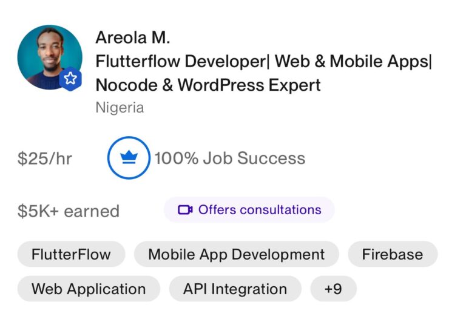Click the 'Nocode & WordPress Expert' headline line
Viewport: 466px width, 311px height.
coord(208,85)
